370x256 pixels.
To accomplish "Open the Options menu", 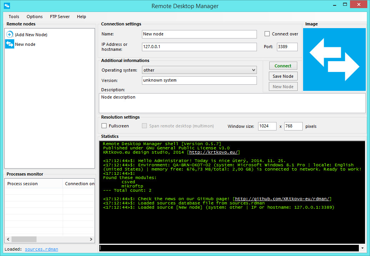I will point(35,17).
